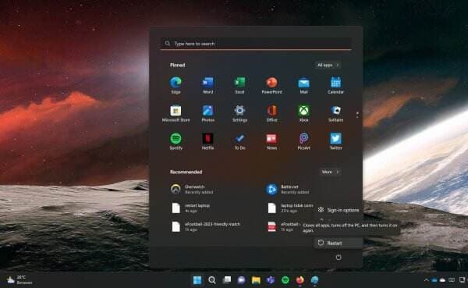Open Edge icon on the taskbar

coord(314,280)
